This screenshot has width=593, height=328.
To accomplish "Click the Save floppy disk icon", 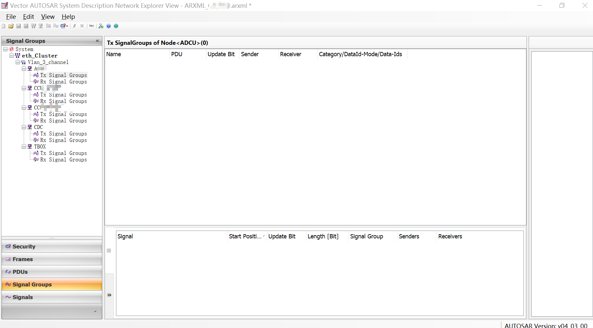I will point(19,26).
